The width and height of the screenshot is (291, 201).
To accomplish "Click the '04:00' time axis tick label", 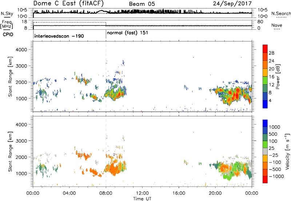I will point(69,193).
